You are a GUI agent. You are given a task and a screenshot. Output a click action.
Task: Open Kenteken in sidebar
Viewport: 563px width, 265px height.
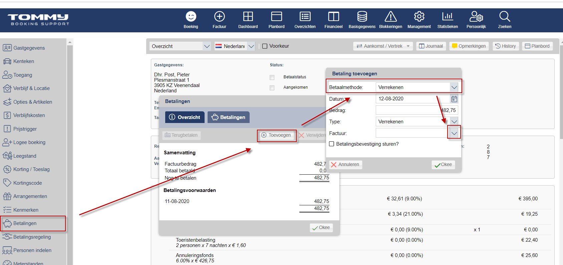pyautogui.click(x=24, y=61)
